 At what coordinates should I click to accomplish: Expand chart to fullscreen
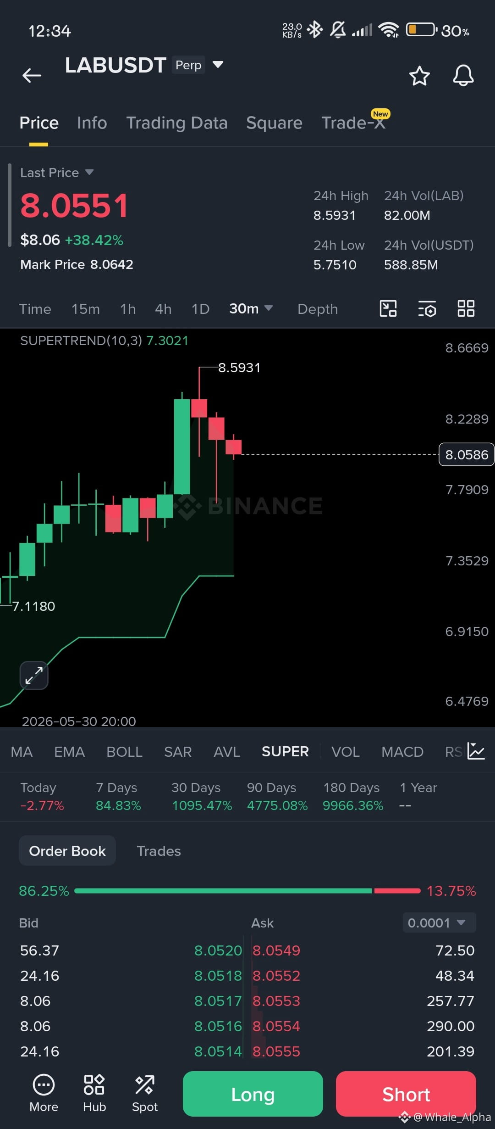pyautogui.click(x=34, y=675)
